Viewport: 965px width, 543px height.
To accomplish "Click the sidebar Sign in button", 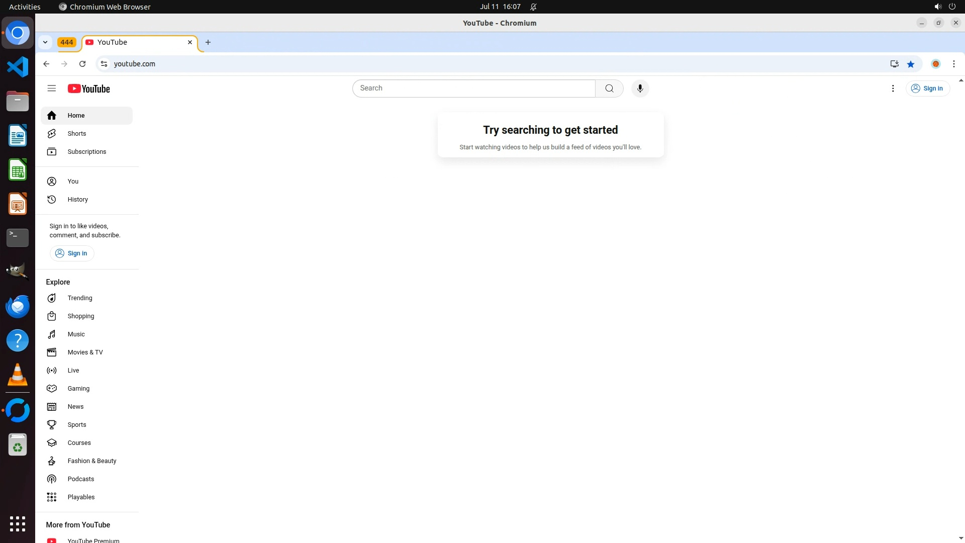I will (71, 253).
